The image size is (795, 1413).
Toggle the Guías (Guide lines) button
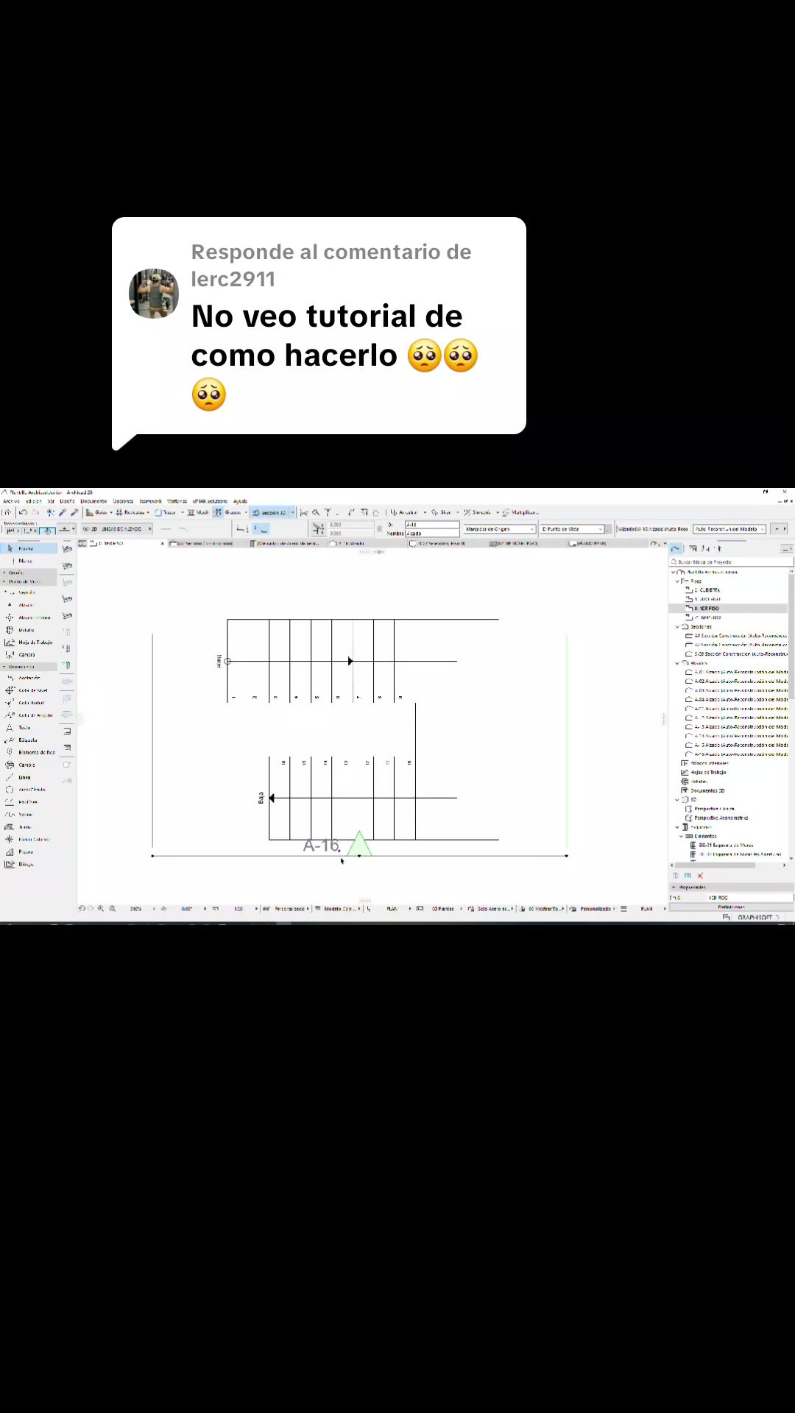pyautogui.click(x=98, y=512)
